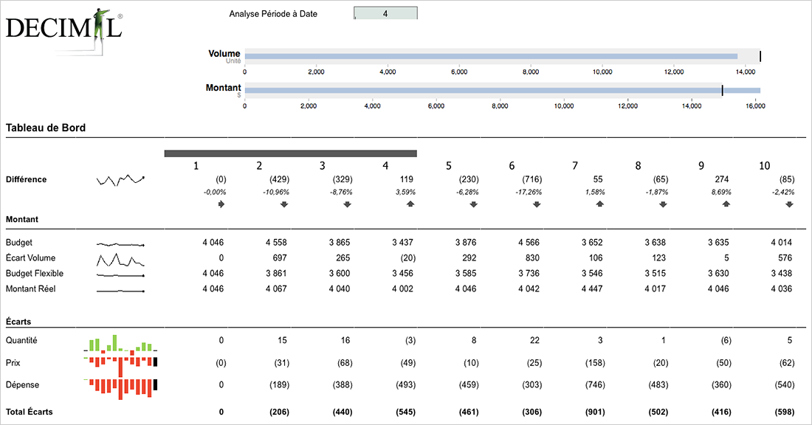Click the Montant Réel sparkline

click(x=120, y=291)
